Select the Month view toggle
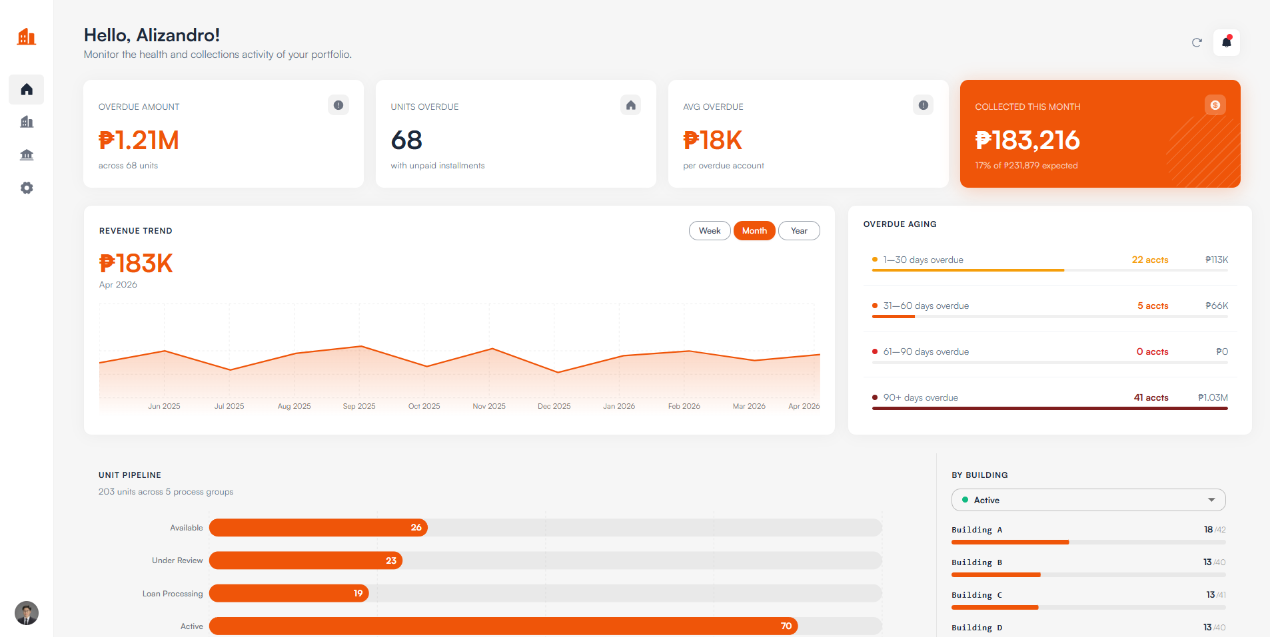The height and width of the screenshot is (637, 1270). pyautogui.click(x=754, y=231)
